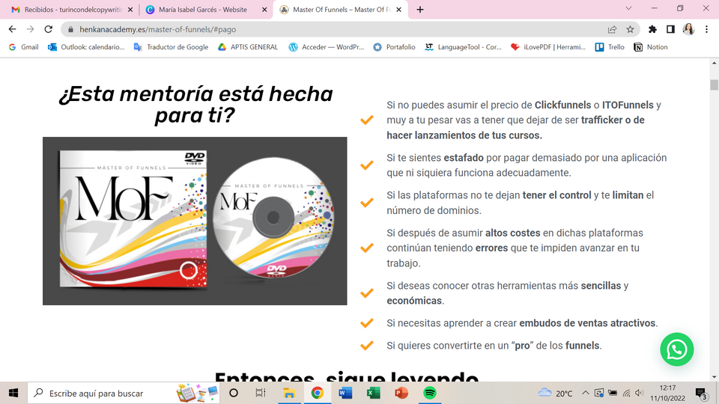
Task: Open File Explorer from the taskbar
Action: pos(289,393)
